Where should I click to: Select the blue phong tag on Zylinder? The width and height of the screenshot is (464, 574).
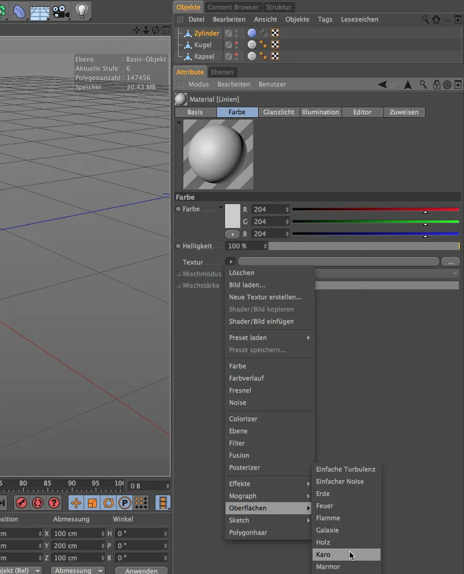(252, 33)
